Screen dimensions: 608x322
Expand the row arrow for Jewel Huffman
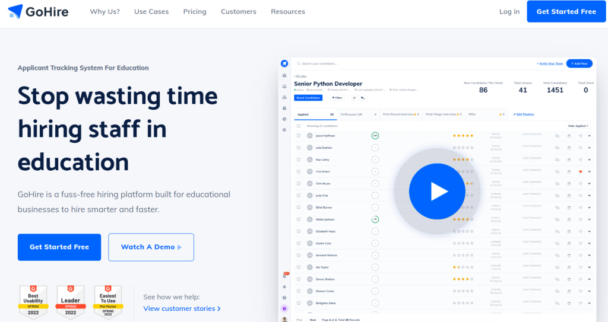(x=590, y=136)
